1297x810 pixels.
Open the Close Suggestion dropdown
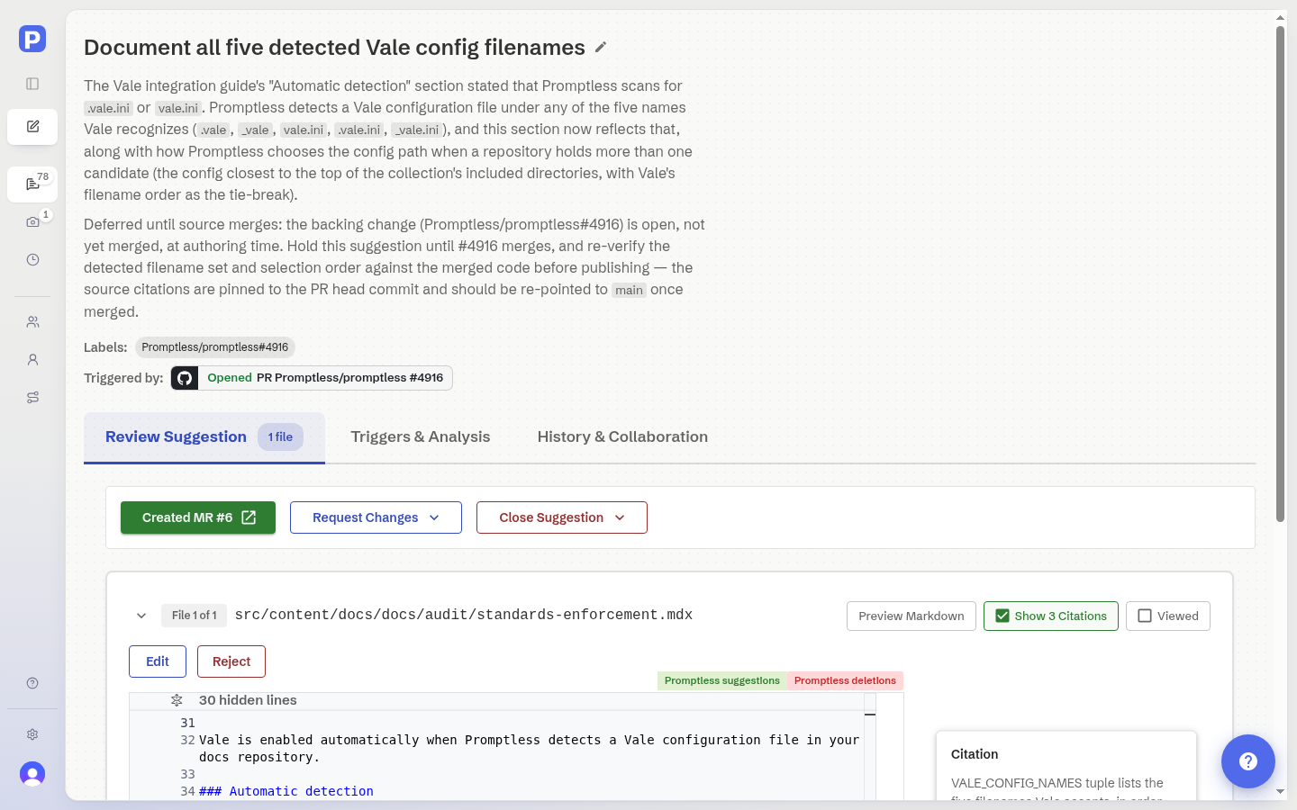pyautogui.click(x=562, y=517)
